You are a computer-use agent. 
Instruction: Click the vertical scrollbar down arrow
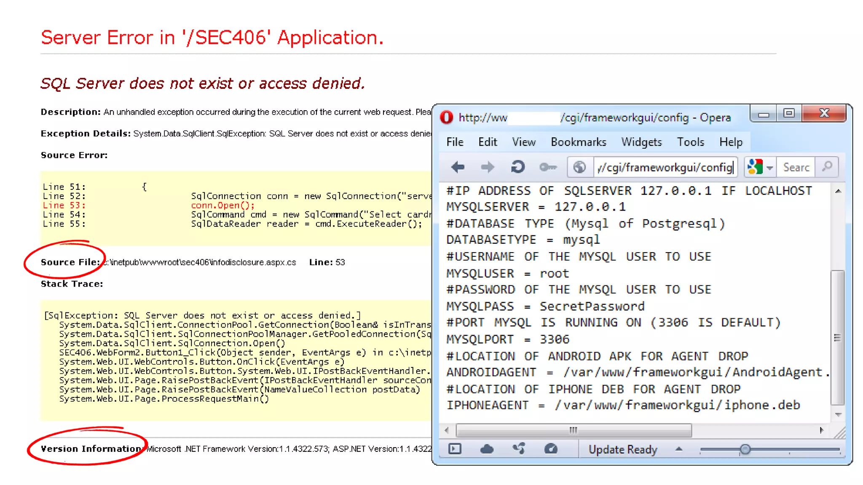pyautogui.click(x=838, y=415)
